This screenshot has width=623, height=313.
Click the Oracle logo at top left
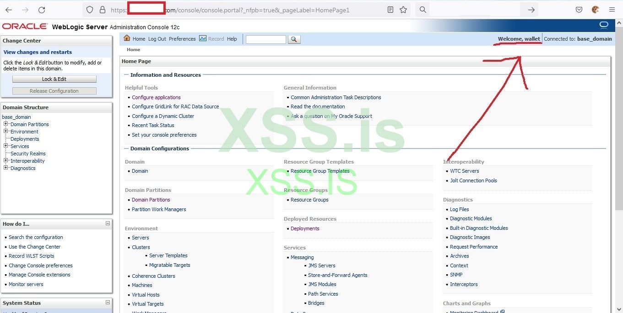25,27
